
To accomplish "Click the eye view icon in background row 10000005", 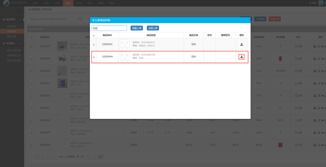I will [x=322, y=71].
